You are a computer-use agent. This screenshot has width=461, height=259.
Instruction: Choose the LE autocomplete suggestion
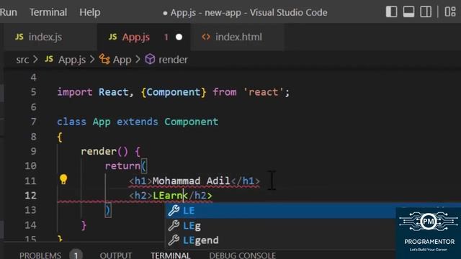point(280,211)
